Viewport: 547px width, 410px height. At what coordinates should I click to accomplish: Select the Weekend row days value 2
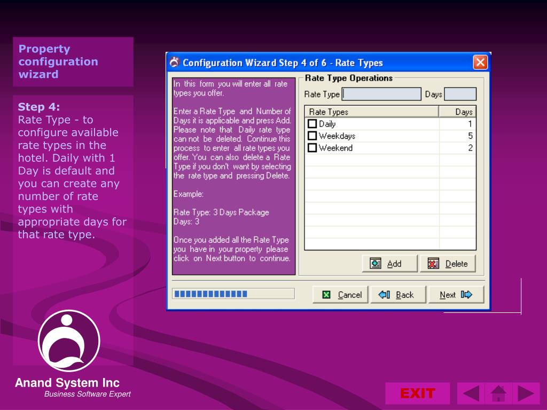pyautogui.click(x=470, y=148)
